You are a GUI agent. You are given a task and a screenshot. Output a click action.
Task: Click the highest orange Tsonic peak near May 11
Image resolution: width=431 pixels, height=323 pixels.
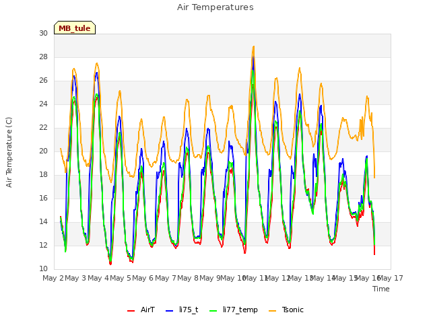pos(253,47)
